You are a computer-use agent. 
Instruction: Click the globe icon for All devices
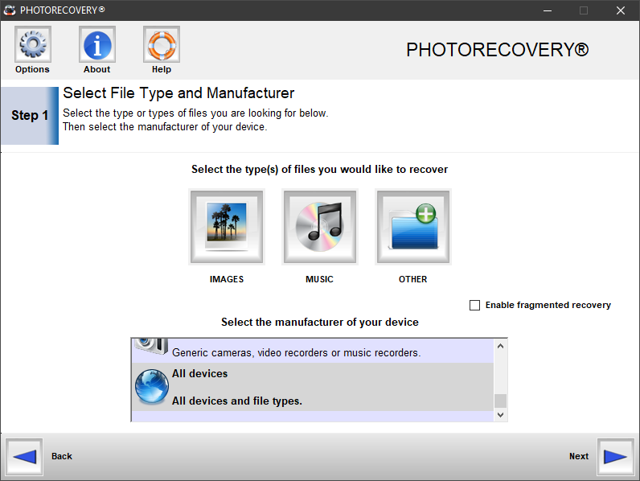click(151, 386)
